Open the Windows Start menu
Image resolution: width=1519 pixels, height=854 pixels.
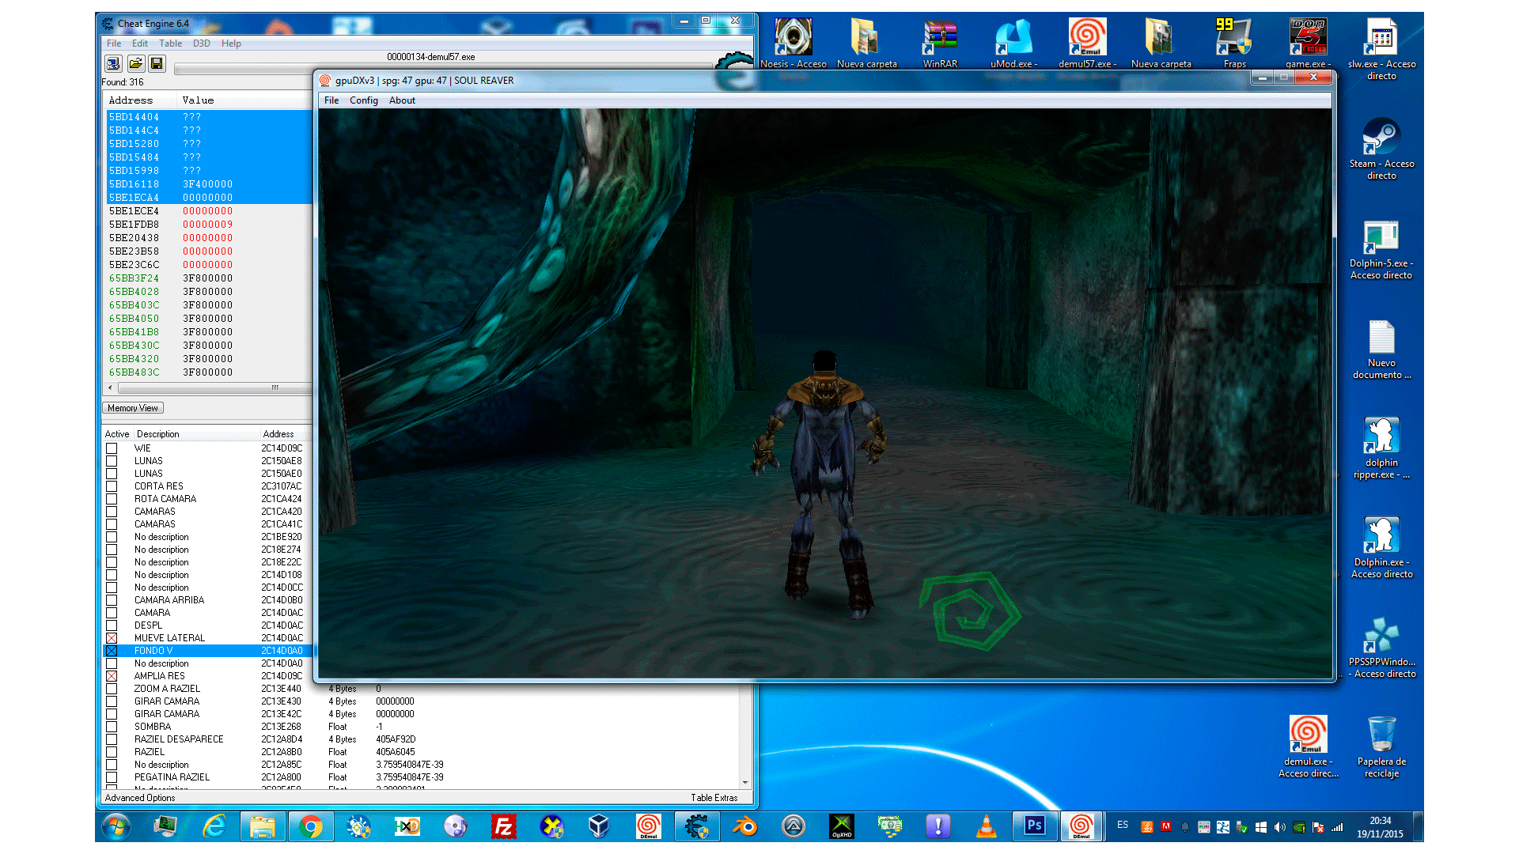[116, 827]
